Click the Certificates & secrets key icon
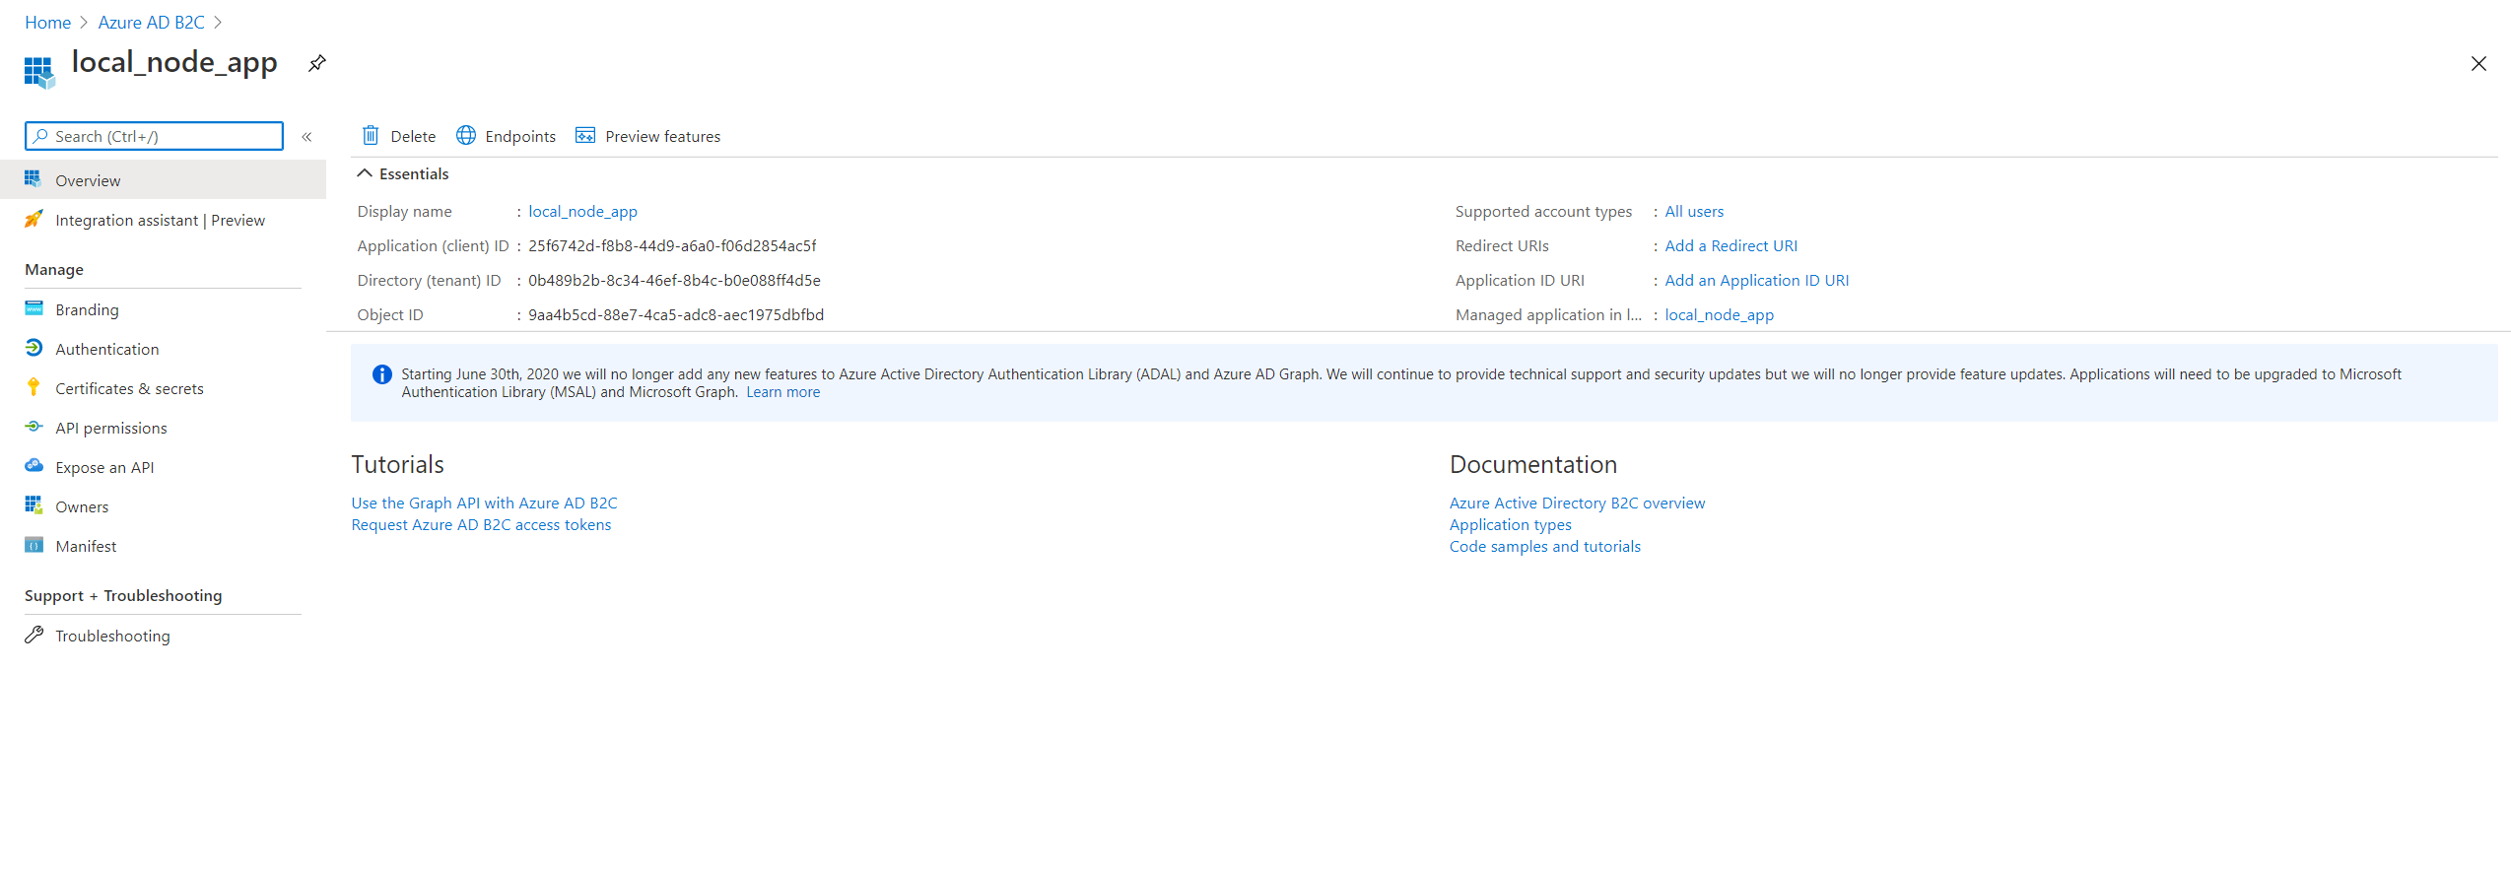Viewport: 2511px width, 873px height. click(x=34, y=387)
